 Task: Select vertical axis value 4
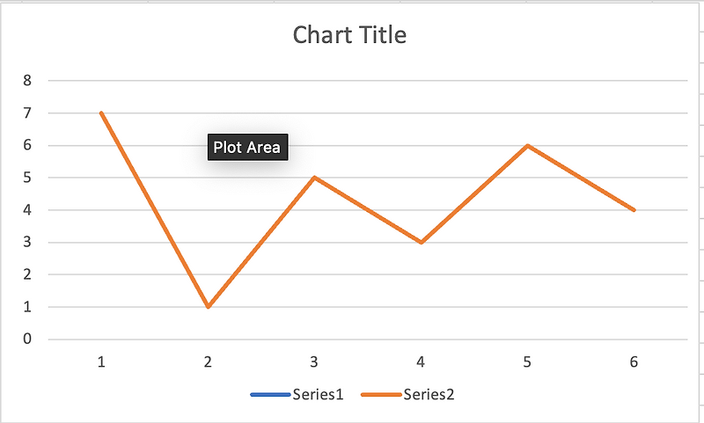coord(27,210)
